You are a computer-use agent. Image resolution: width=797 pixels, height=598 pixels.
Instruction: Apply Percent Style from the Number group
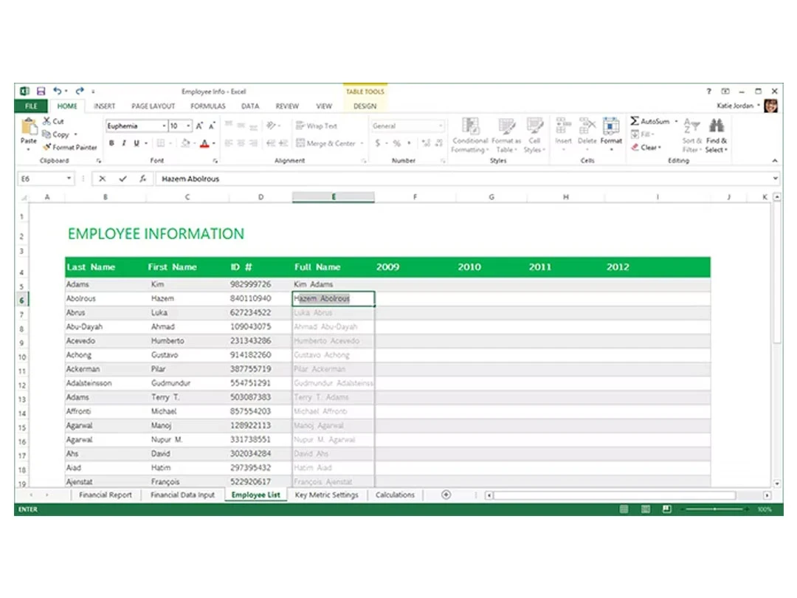(x=398, y=143)
